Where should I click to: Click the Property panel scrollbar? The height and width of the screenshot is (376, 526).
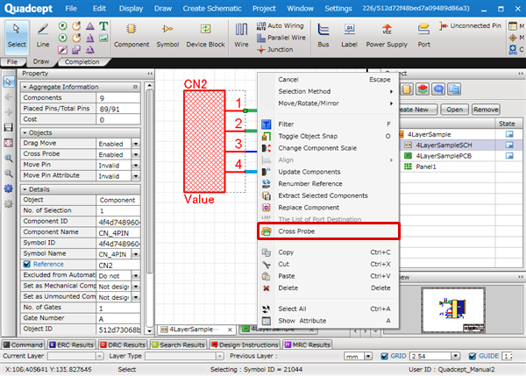(150, 181)
